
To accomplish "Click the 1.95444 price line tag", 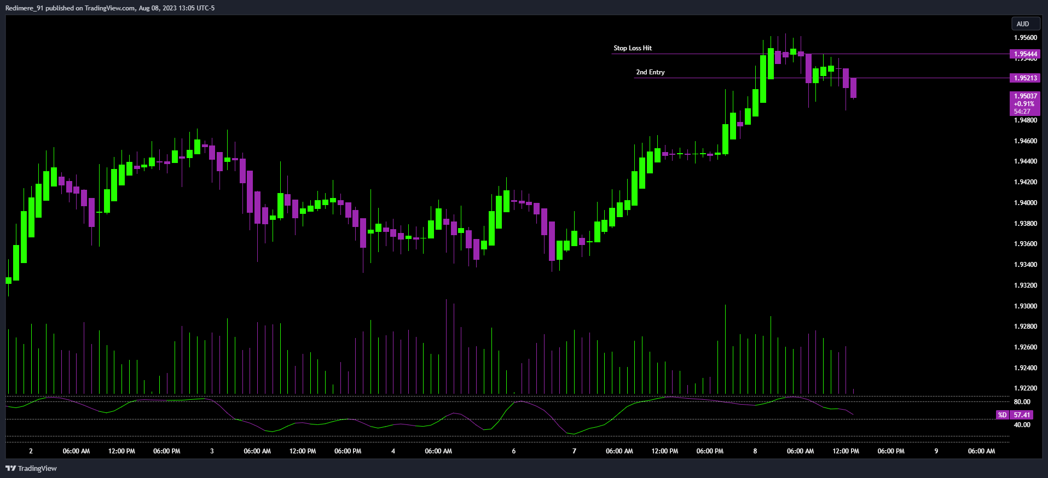I will pos(1025,54).
